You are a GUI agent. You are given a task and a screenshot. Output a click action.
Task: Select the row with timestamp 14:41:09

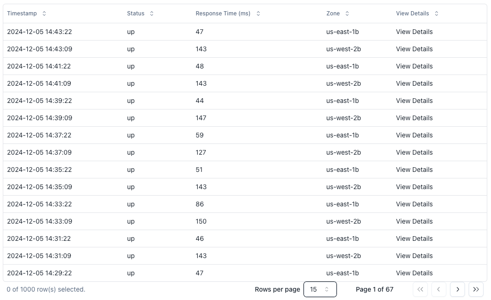tap(40, 83)
